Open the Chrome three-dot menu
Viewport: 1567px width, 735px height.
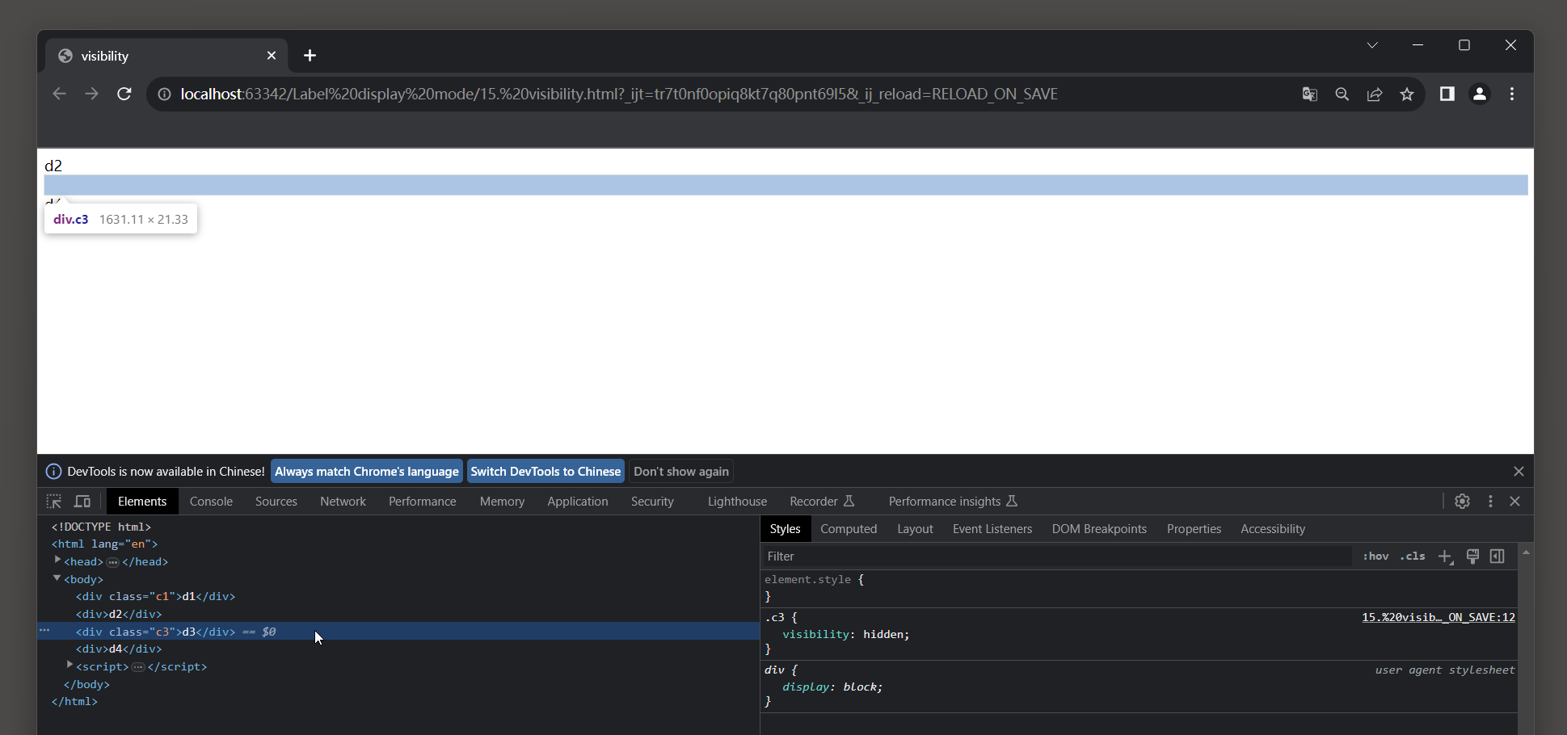[x=1512, y=94]
